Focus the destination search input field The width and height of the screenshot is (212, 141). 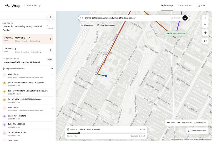127,18
